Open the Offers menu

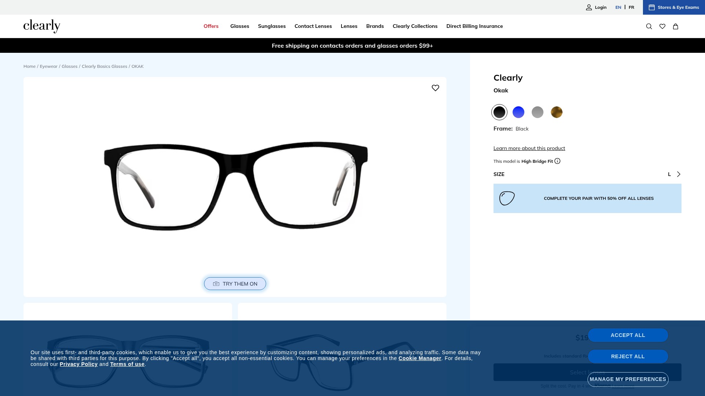pos(211,26)
